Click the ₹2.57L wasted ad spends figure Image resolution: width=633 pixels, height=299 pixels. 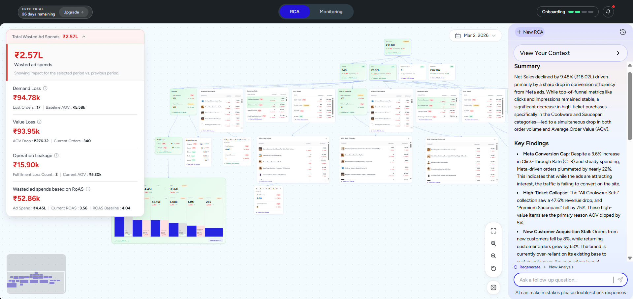28,55
